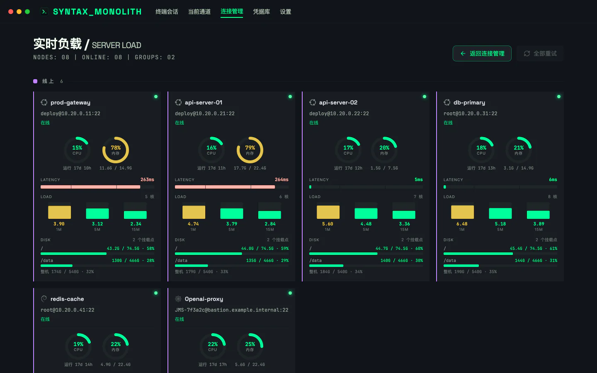This screenshot has height=373, width=597.
Task: Click the JMS-7f3a2c@bastion.example.internal:22 address
Action: [x=232, y=310]
